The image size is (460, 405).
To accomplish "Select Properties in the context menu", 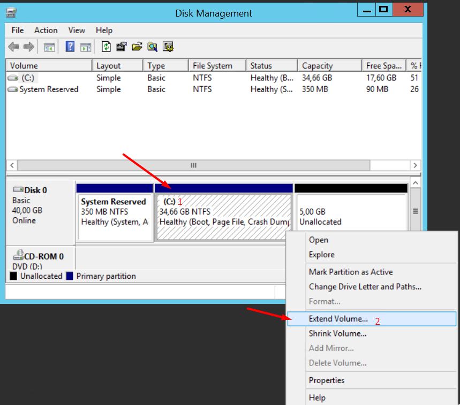I will click(372, 380).
